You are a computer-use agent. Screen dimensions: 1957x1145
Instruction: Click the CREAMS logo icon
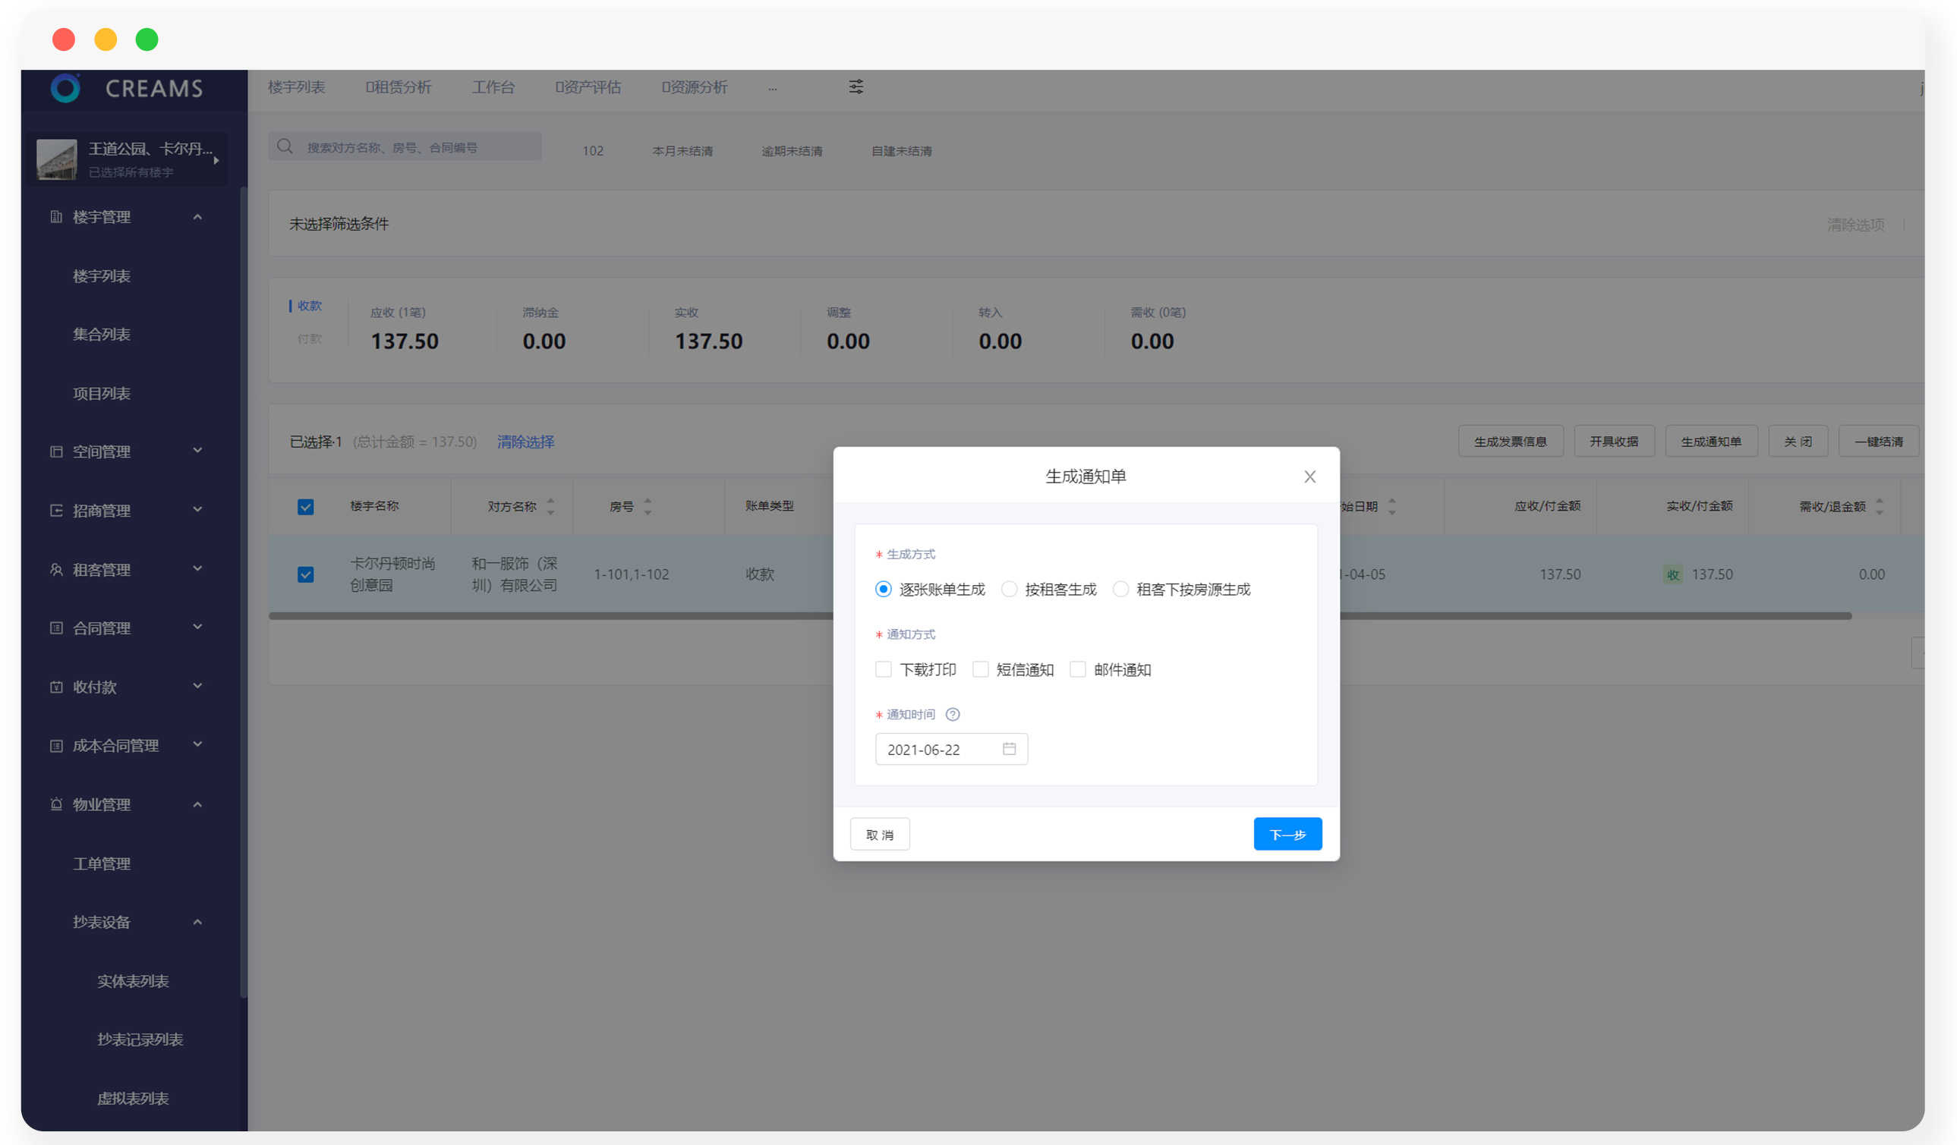tap(65, 88)
